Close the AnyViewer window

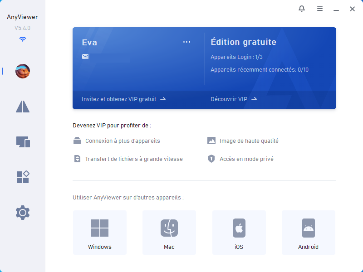(x=352, y=9)
